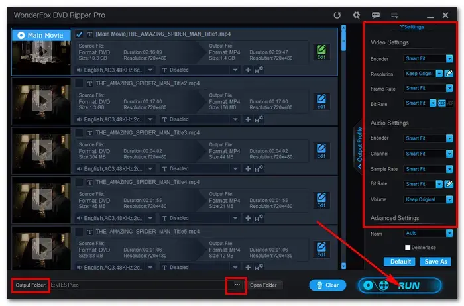Customize video Resolution with pencil icon
This screenshot has height=306, width=464.
click(x=449, y=74)
